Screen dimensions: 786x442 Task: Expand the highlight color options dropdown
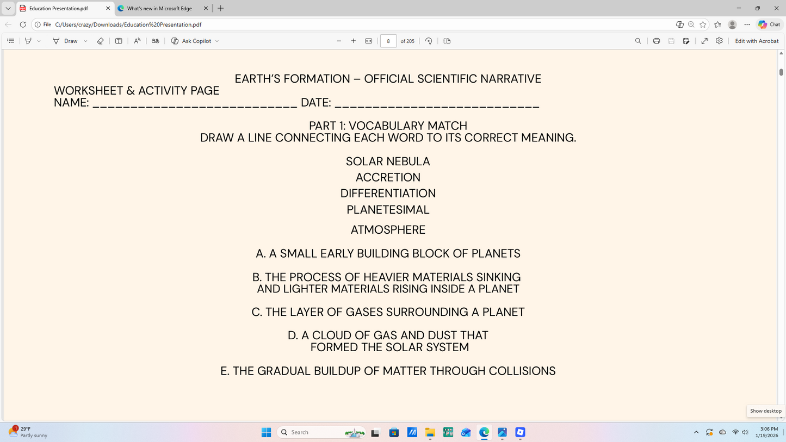pyautogui.click(x=39, y=41)
